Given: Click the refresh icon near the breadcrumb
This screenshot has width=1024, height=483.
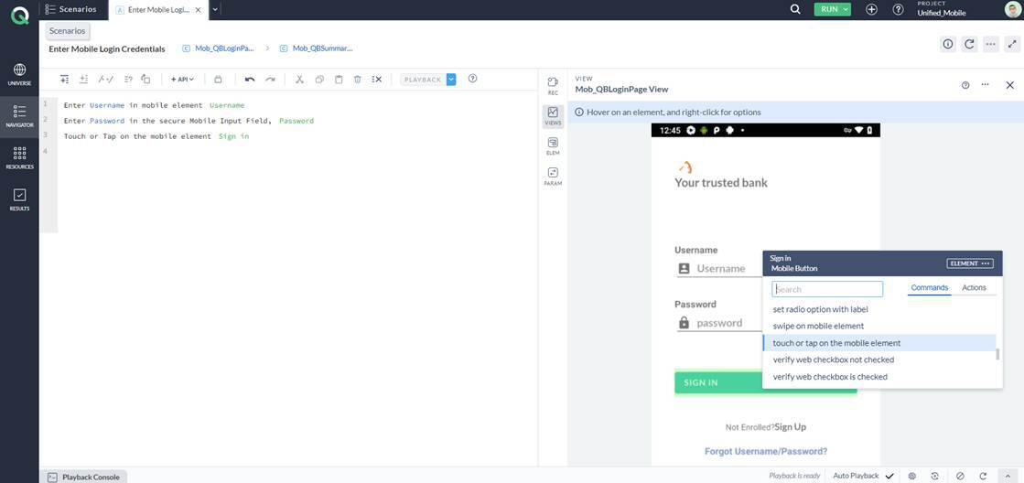Looking at the screenshot, I should tap(970, 45).
